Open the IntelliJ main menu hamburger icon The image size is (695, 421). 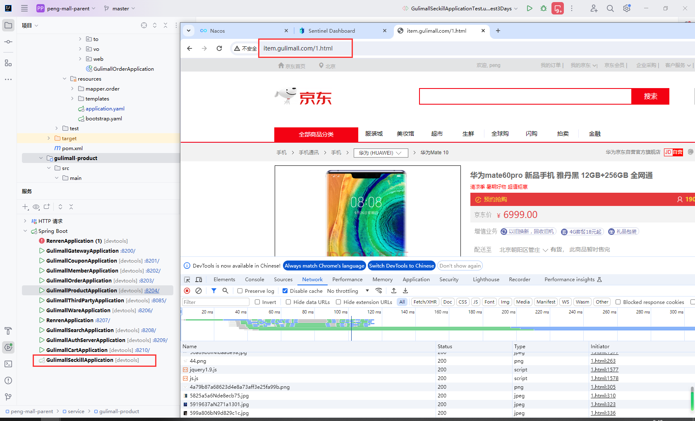pos(24,8)
